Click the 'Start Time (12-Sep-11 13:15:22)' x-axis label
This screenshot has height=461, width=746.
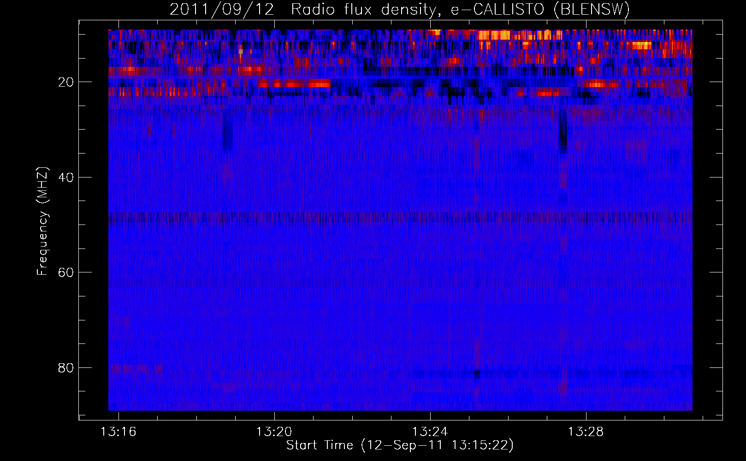400,445
